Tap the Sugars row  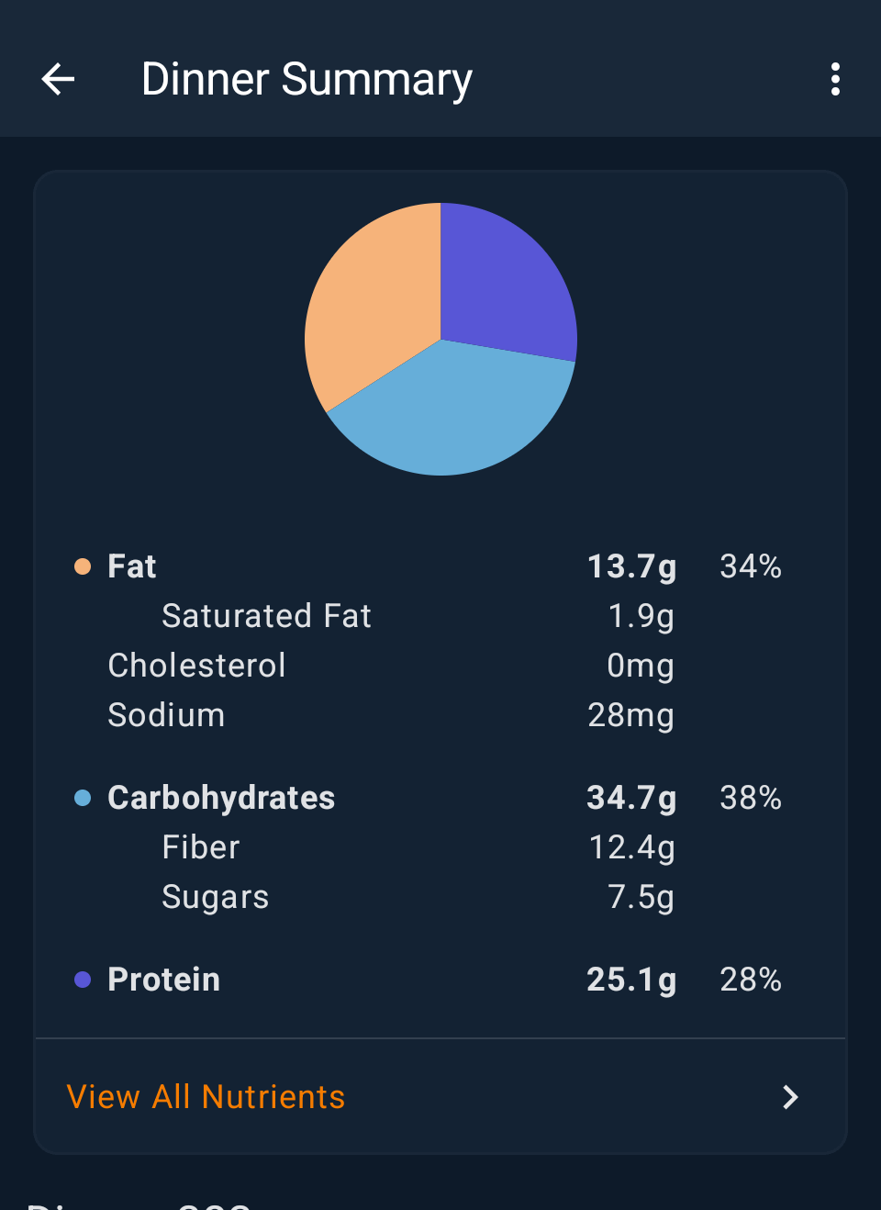click(216, 897)
